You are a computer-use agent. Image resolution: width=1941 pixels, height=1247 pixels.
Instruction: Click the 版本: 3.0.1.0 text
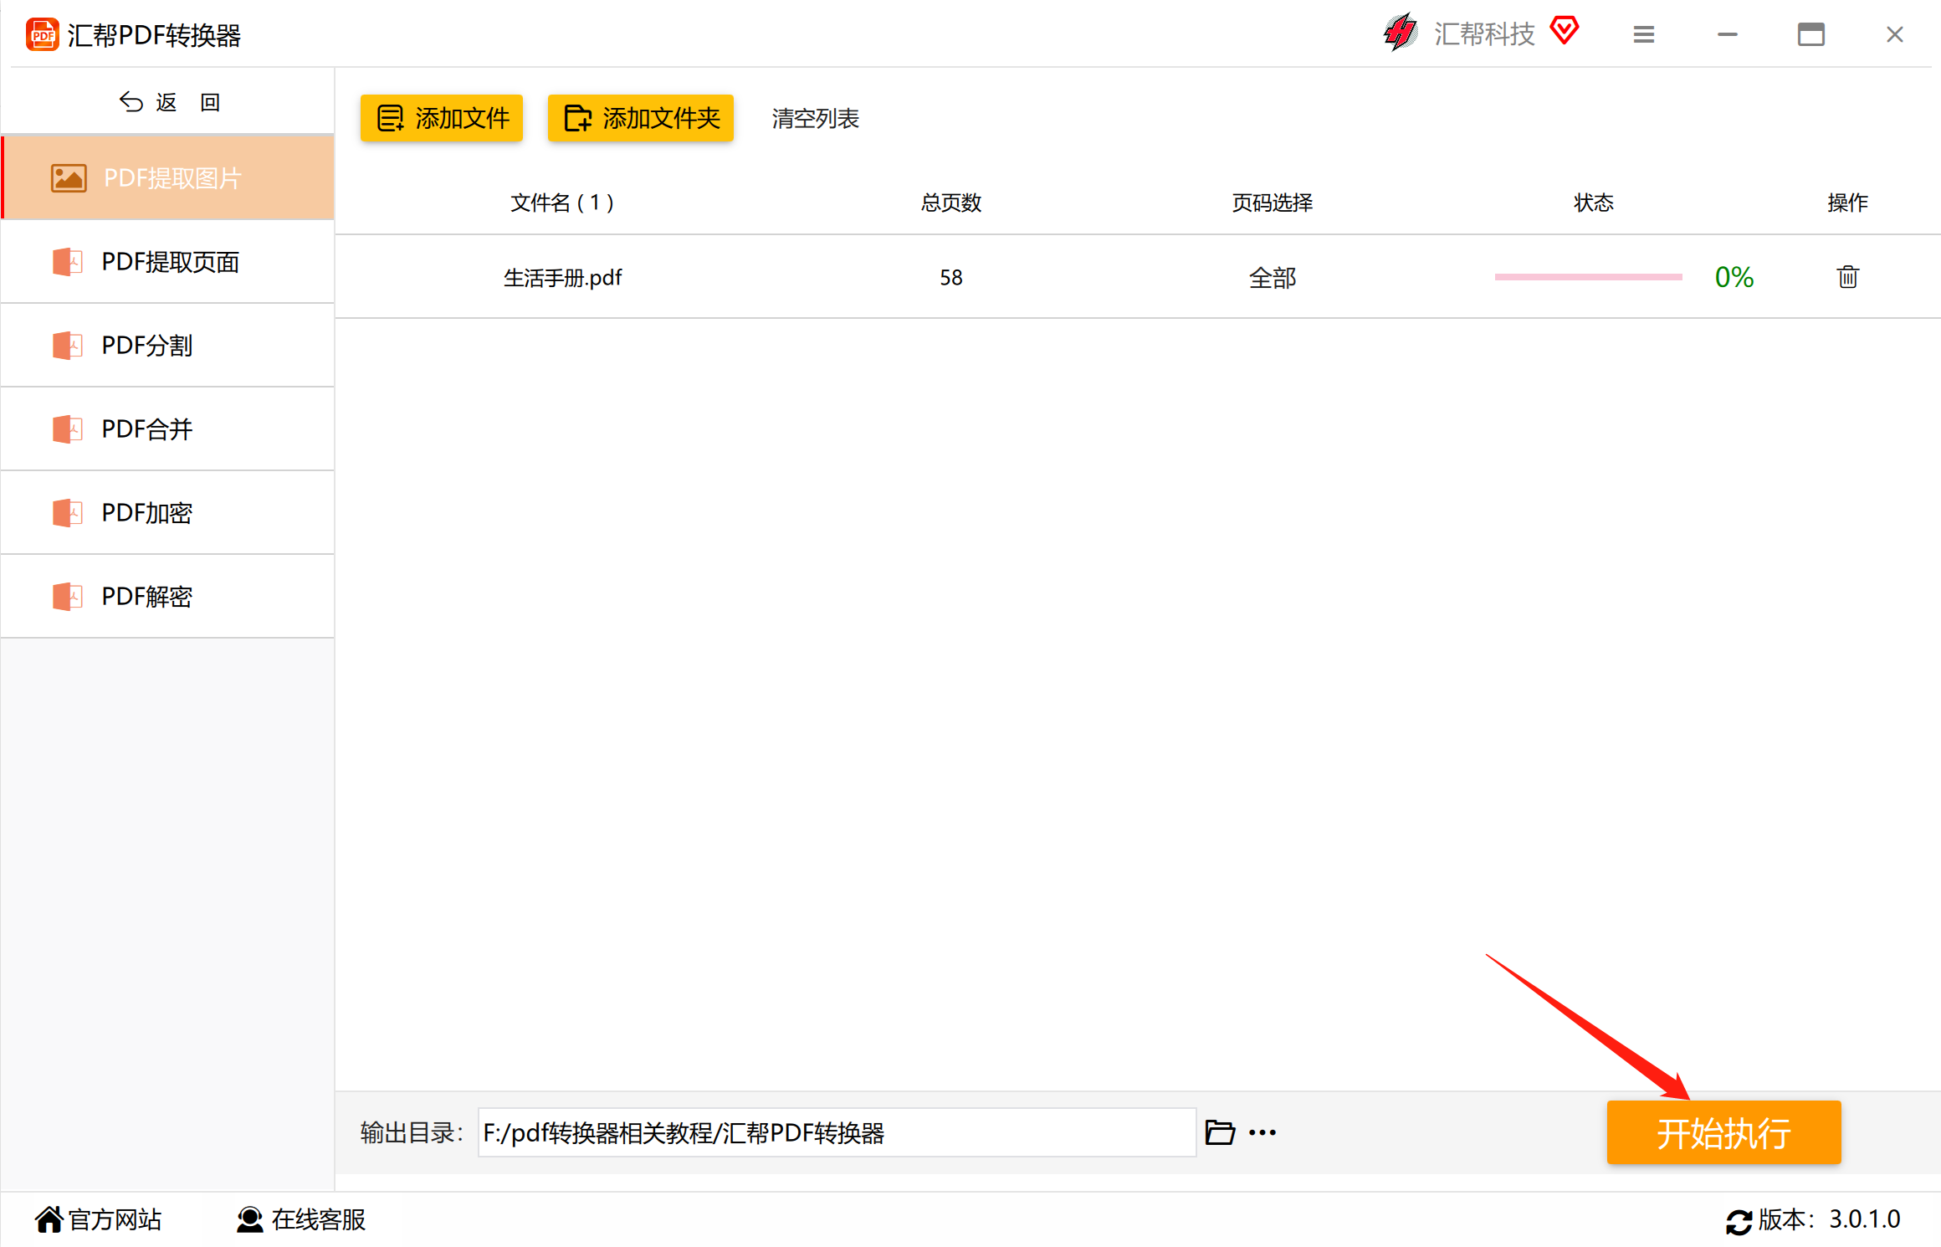(x=1830, y=1220)
